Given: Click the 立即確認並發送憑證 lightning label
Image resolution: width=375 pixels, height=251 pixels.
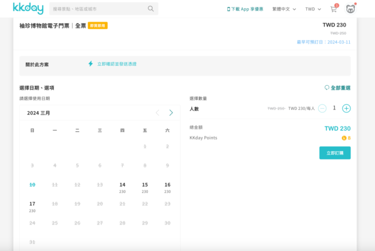Looking at the screenshot, I should (116, 64).
